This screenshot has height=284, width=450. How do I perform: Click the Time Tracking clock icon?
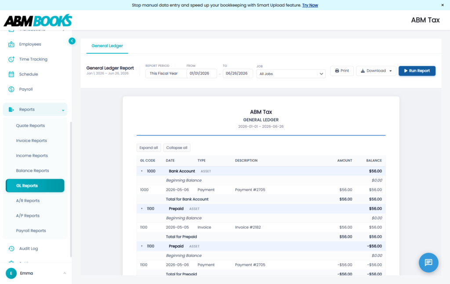pyautogui.click(x=11, y=59)
